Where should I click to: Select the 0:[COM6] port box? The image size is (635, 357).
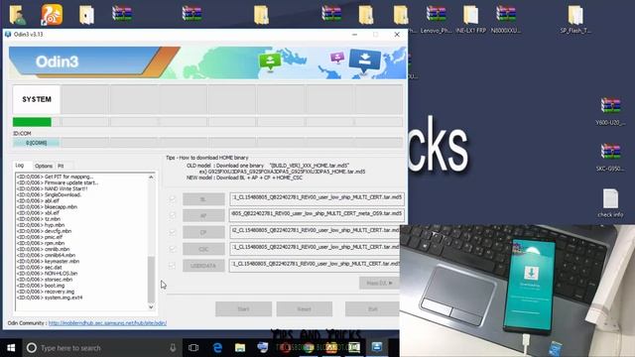(36, 143)
